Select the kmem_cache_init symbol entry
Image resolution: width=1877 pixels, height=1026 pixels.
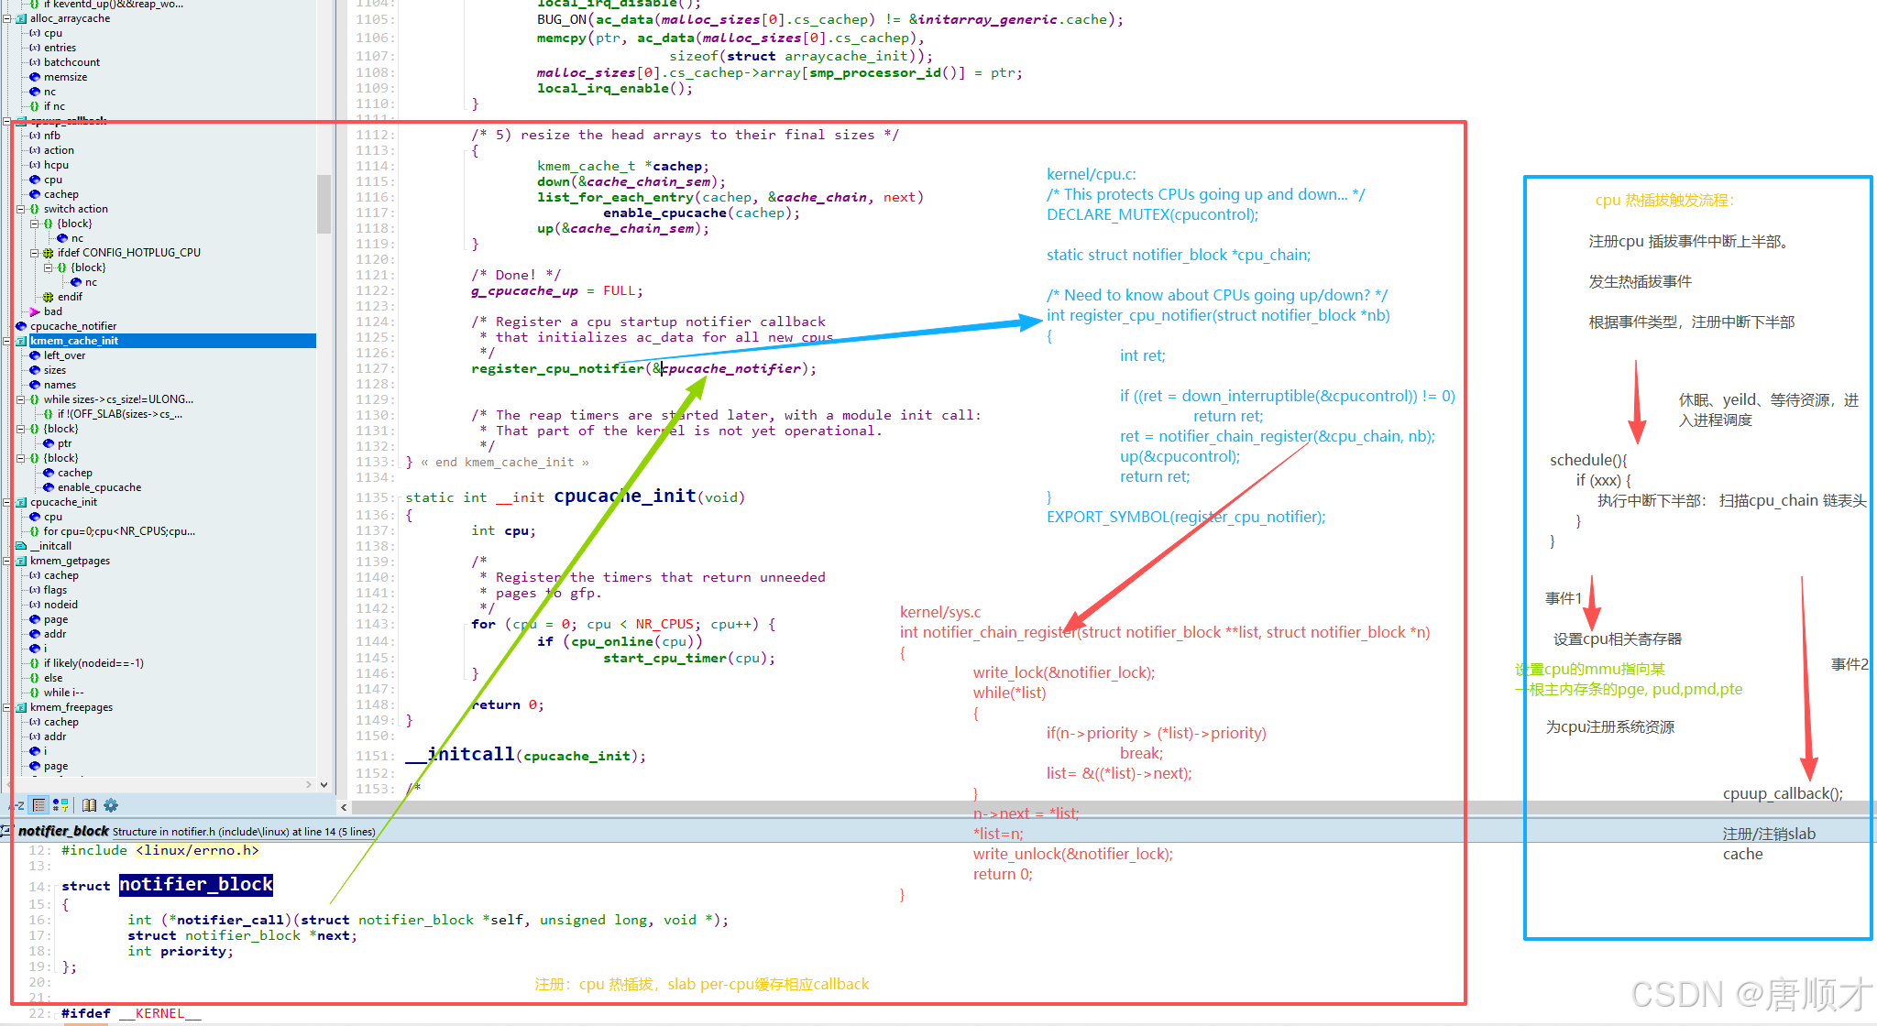tap(74, 341)
